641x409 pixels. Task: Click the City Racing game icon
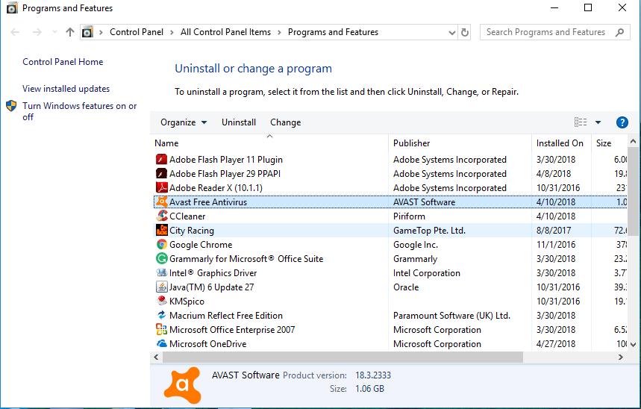tap(161, 231)
